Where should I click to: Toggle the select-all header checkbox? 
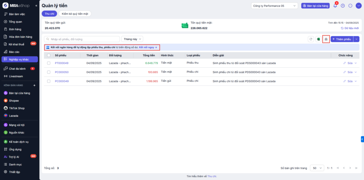49,55
